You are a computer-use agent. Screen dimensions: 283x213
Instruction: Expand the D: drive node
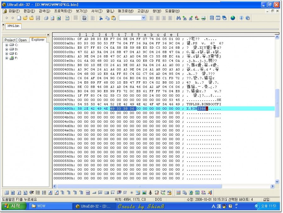pos(7,49)
